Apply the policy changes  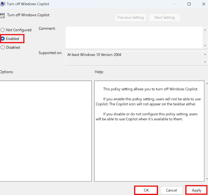[x=197, y=190]
